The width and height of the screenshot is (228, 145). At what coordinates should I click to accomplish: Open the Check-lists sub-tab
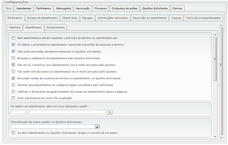click(x=70, y=18)
